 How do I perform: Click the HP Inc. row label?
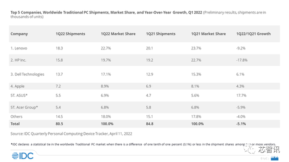[19, 60]
